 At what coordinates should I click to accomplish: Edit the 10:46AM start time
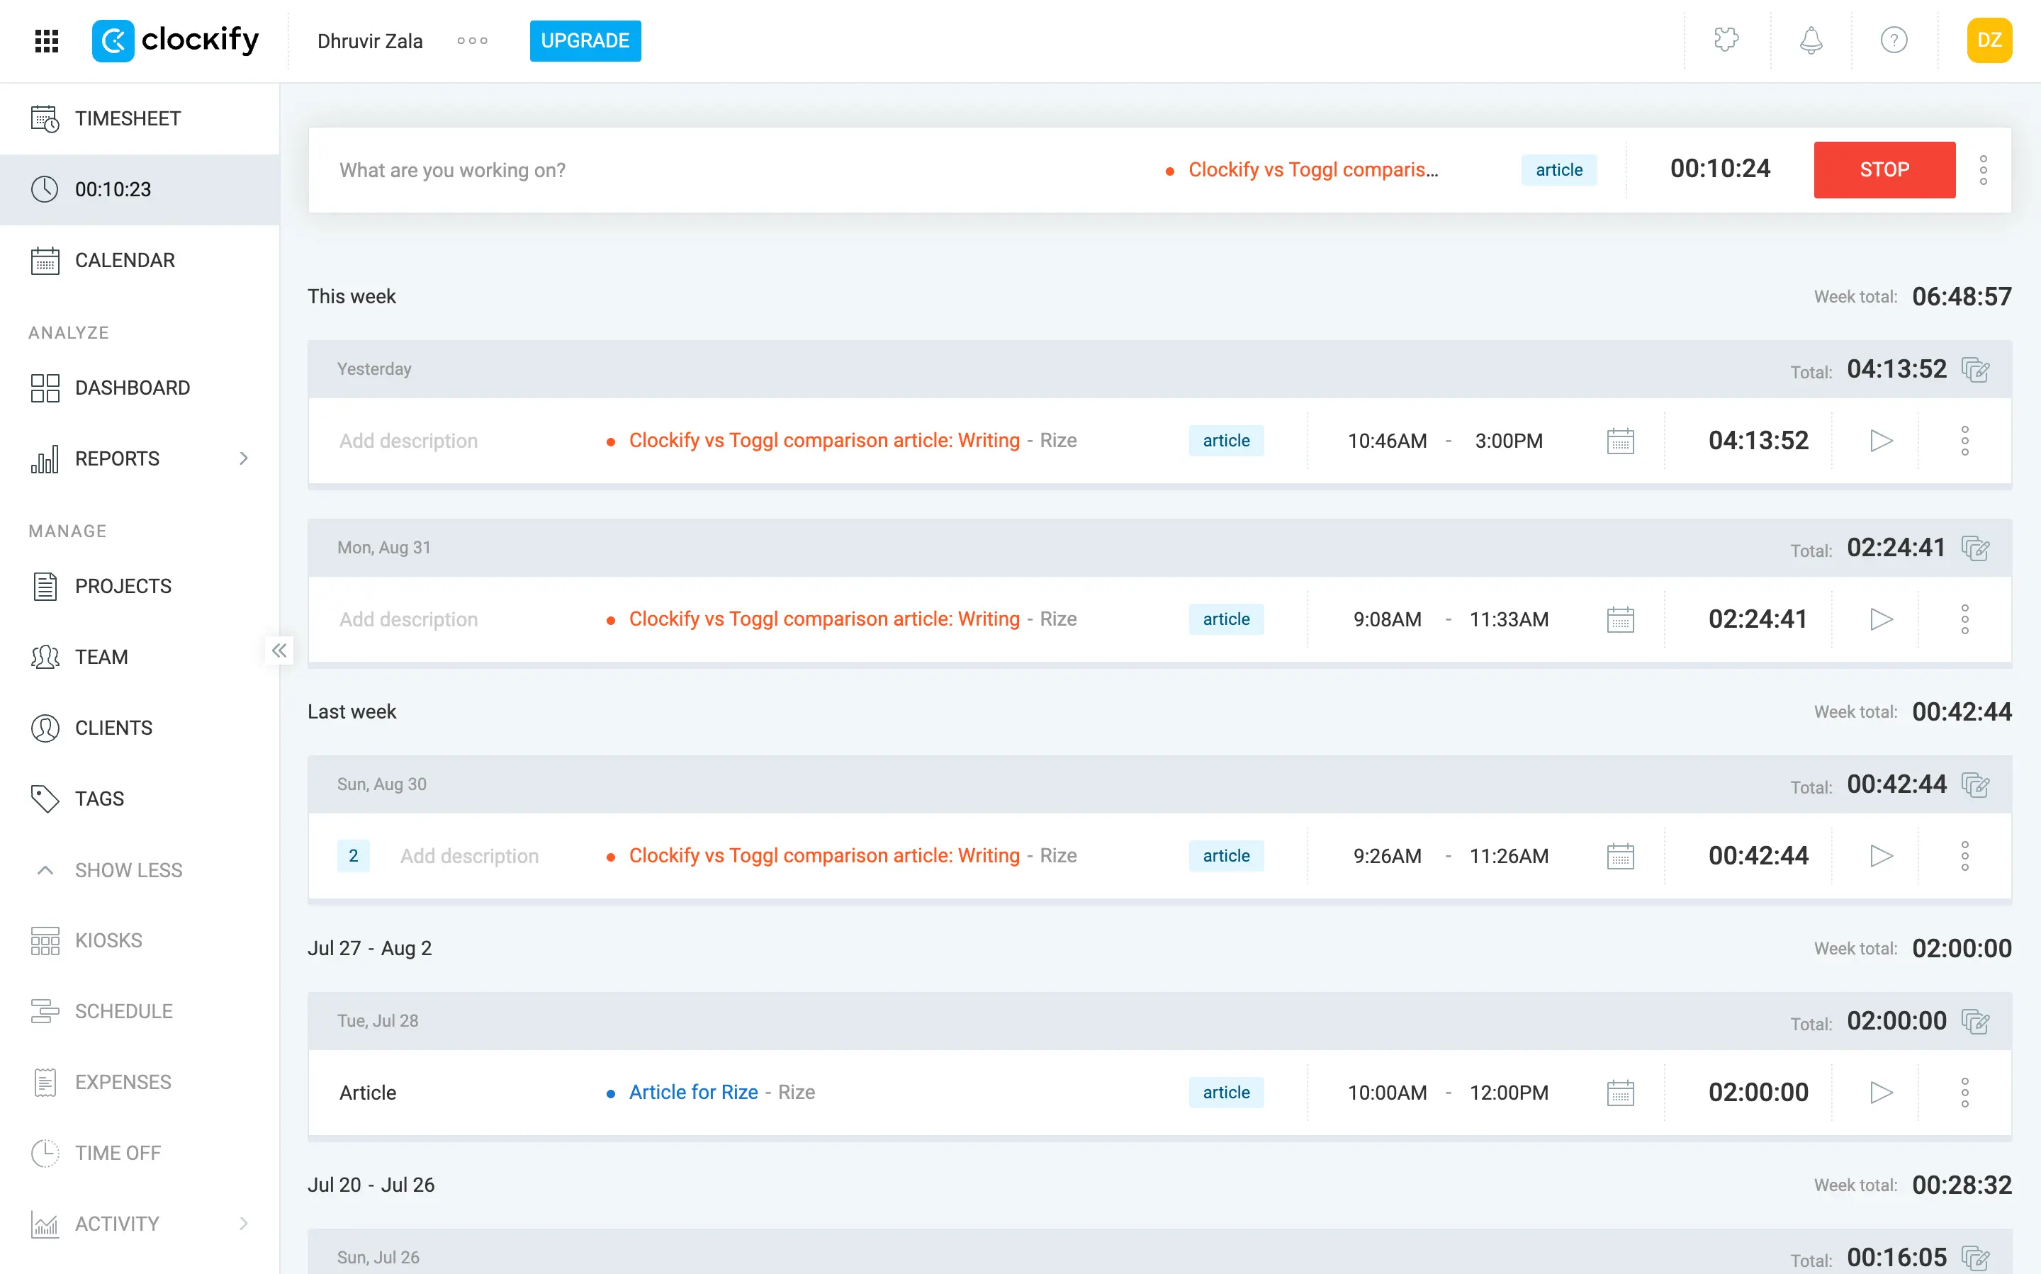tap(1386, 441)
